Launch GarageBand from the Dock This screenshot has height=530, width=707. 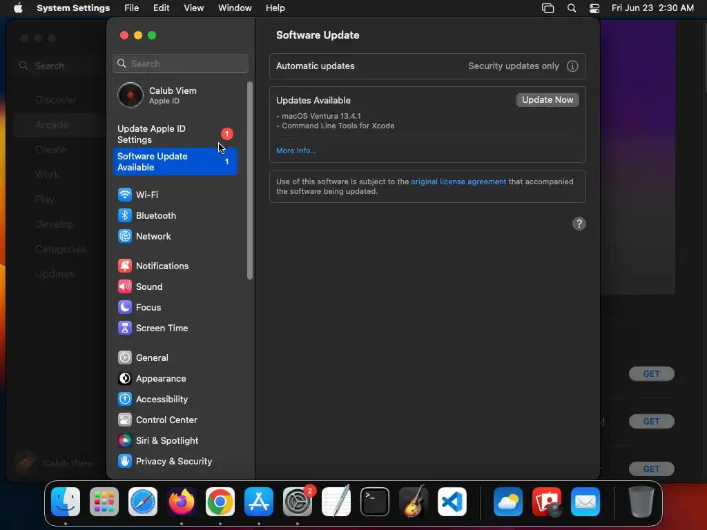pyautogui.click(x=414, y=502)
